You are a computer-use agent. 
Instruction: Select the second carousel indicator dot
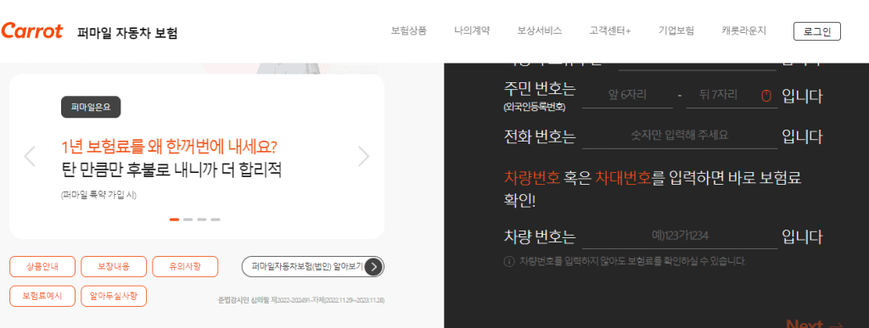188,220
